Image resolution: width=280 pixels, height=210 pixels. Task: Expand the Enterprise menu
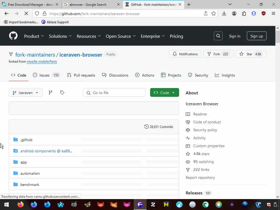coord(153,36)
